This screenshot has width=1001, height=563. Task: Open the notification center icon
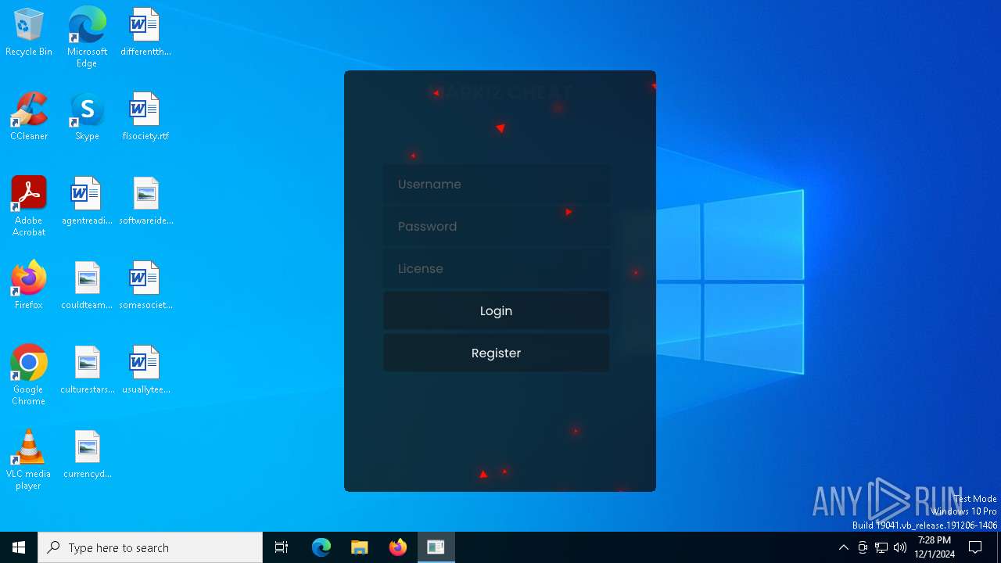pyautogui.click(x=975, y=547)
